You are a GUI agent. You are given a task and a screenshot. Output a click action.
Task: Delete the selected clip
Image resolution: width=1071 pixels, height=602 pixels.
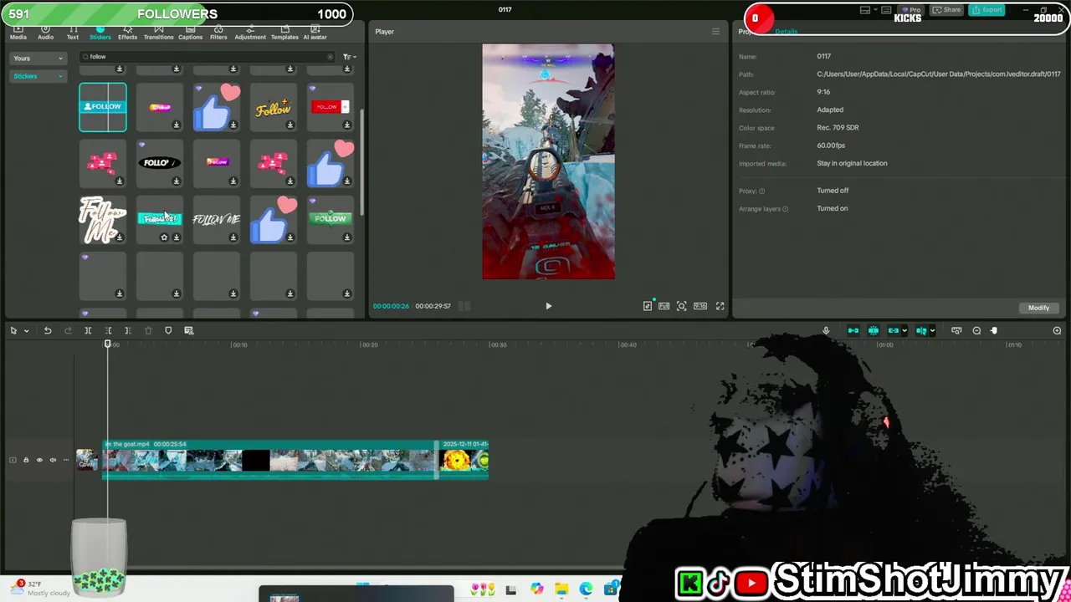click(x=148, y=331)
